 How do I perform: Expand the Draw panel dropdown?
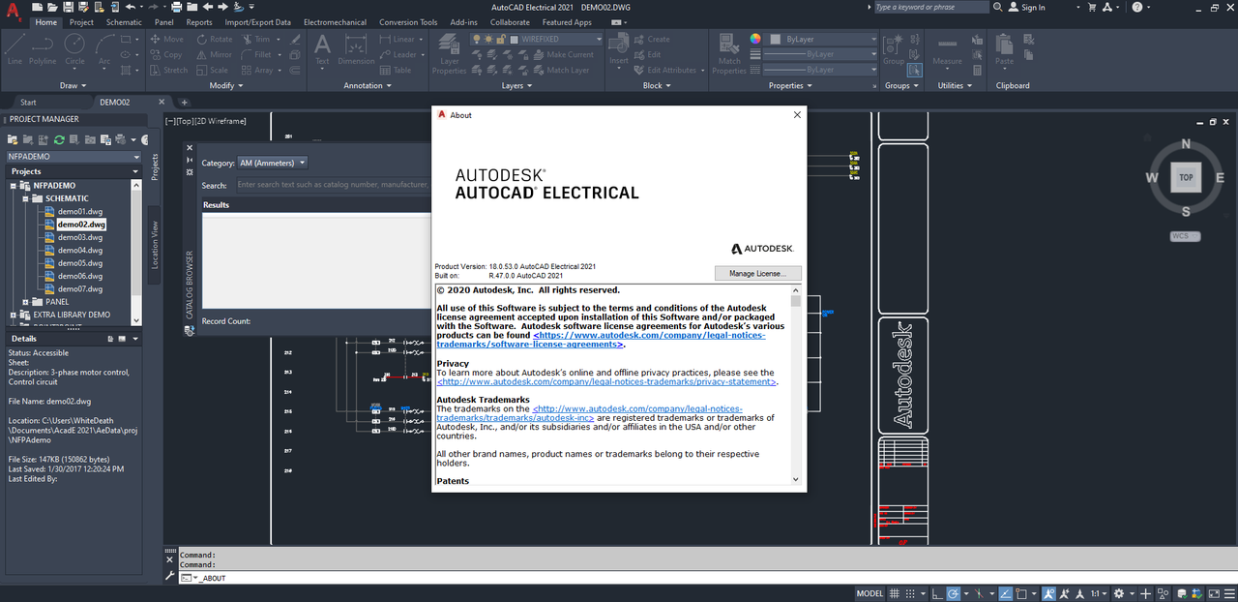pyautogui.click(x=73, y=85)
